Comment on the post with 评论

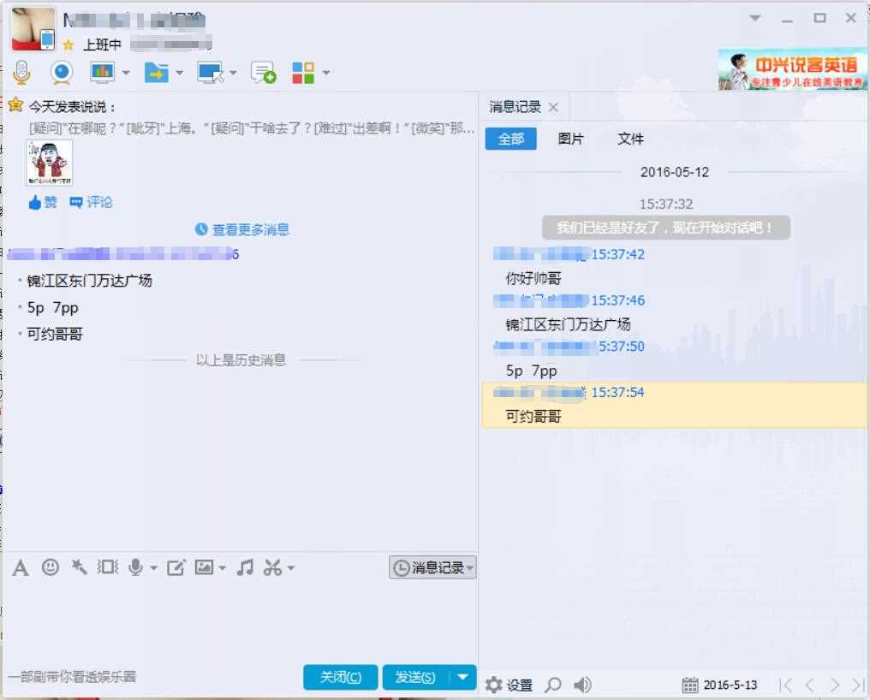[92, 203]
